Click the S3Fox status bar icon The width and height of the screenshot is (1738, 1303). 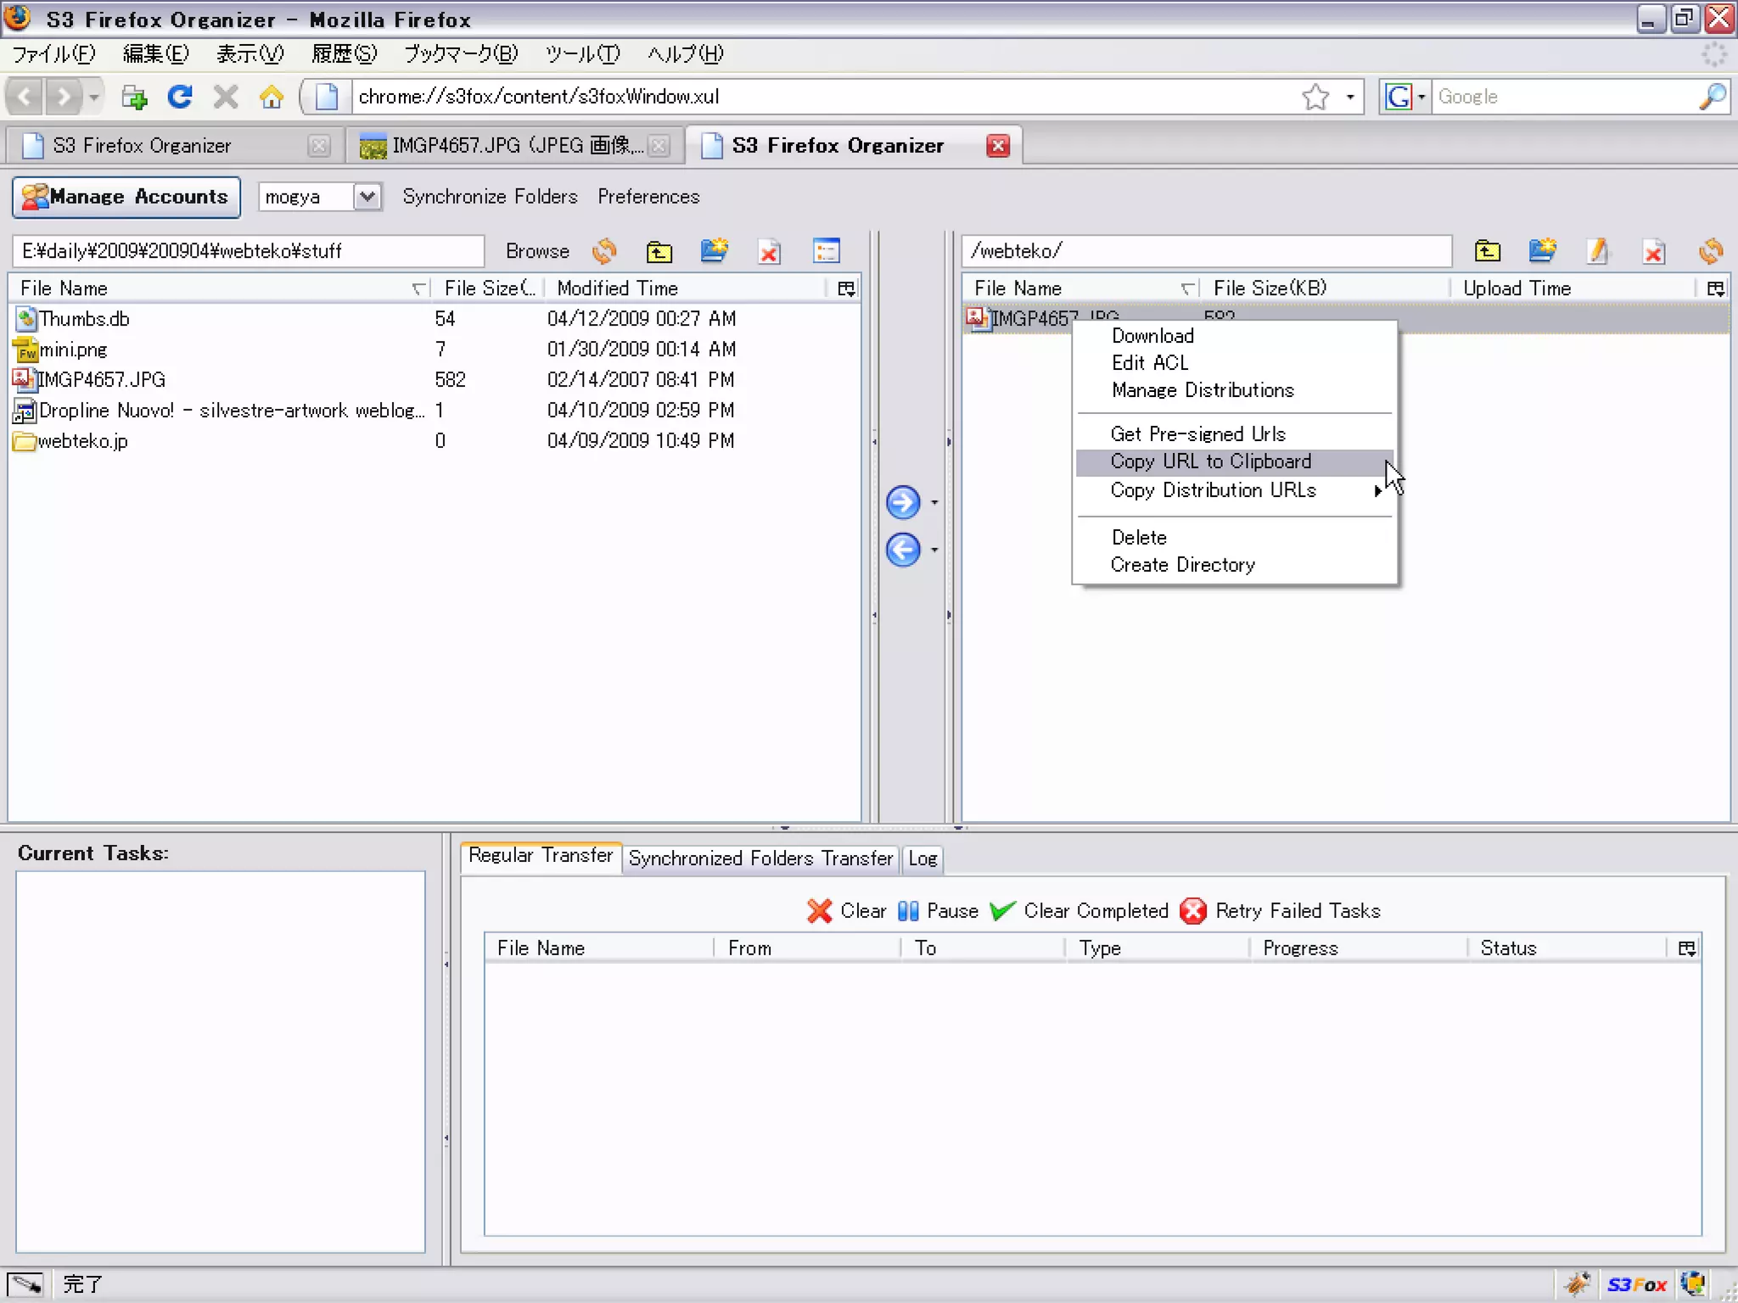pos(1636,1284)
